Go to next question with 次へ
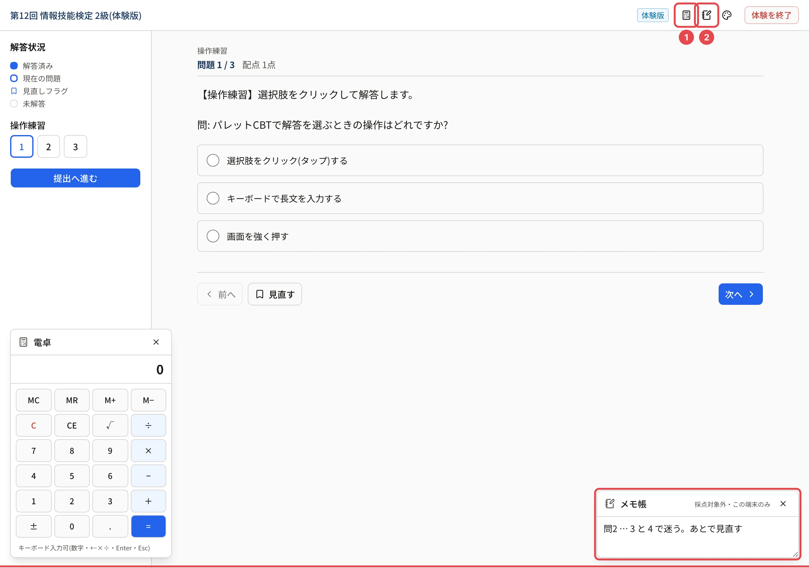 click(x=740, y=294)
